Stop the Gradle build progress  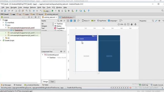click(130, 88)
